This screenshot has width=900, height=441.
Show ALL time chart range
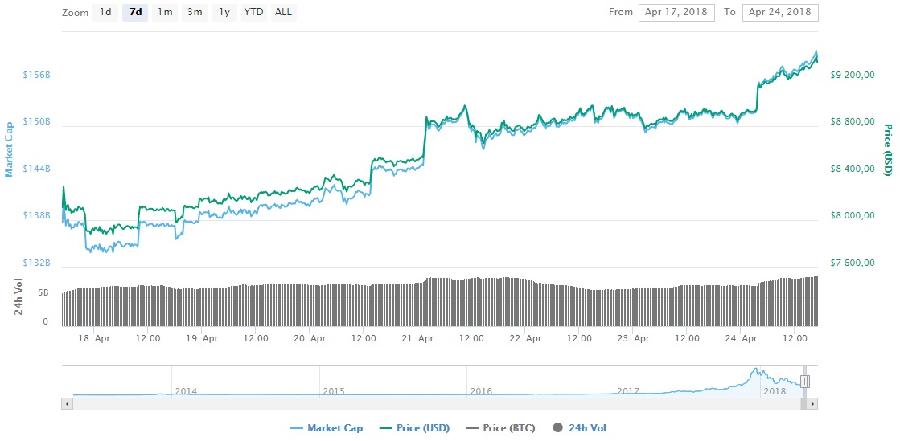point(283,13)
